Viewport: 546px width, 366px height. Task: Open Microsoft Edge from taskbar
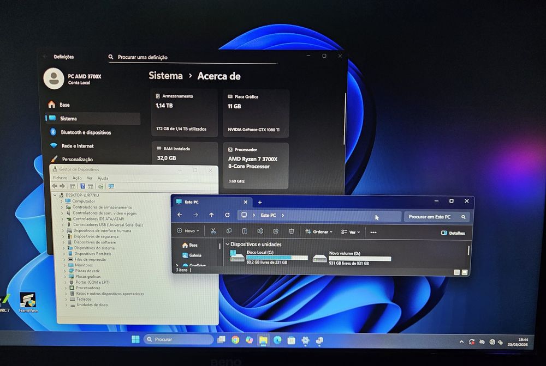point(277,340)
